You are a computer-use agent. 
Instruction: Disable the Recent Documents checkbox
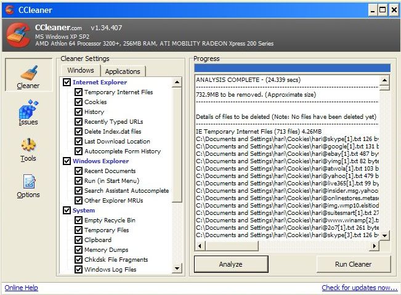pyautogui.click(x=78, y=171)
